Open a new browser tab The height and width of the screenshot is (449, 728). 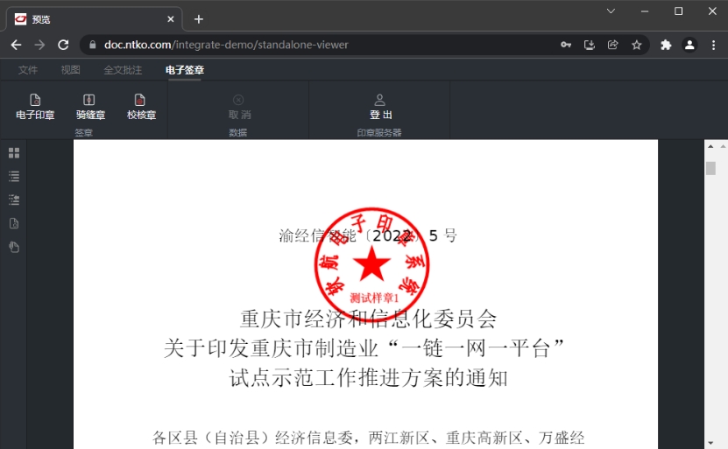tap(199, 19)
